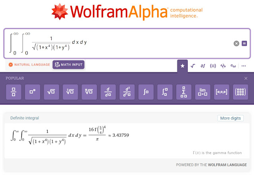Open the Greek letters alpha-omega tab

tap(233, 66)
